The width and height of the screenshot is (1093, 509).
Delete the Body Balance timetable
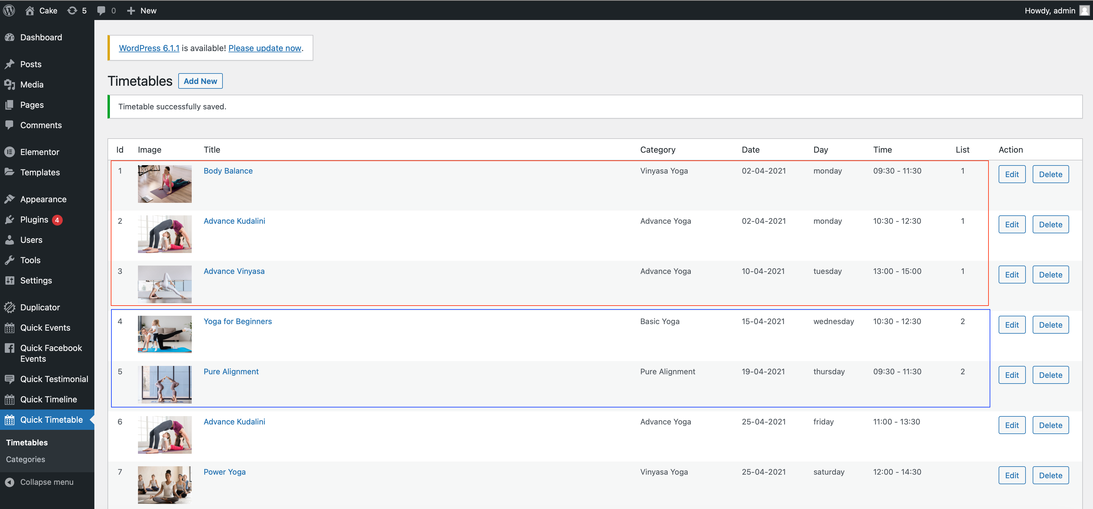(1050, 174)
